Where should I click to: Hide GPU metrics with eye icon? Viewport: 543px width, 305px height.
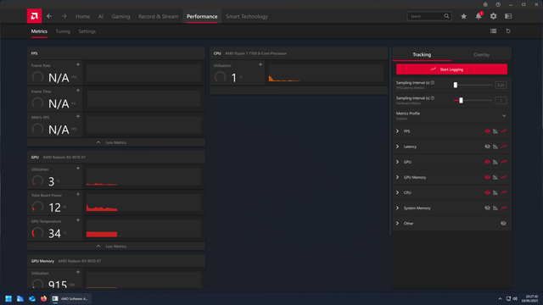[487, 162]
